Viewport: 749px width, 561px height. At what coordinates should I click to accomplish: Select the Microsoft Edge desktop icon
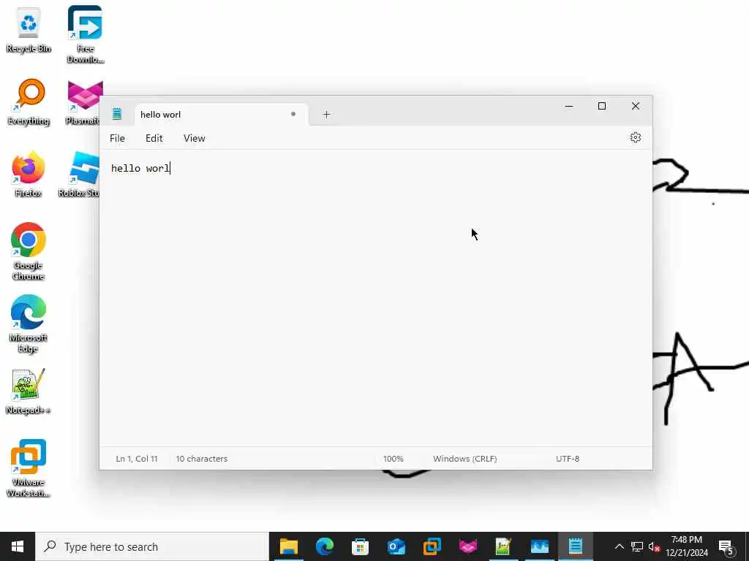coord(29,324)
